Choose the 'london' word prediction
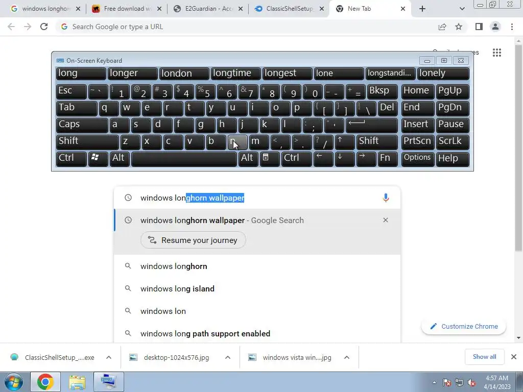 184,73
